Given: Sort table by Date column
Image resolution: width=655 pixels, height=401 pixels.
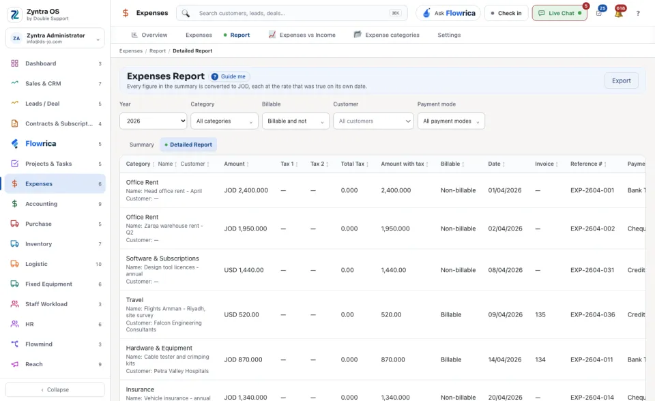Looking at the screenshot, I should point(496,164).
